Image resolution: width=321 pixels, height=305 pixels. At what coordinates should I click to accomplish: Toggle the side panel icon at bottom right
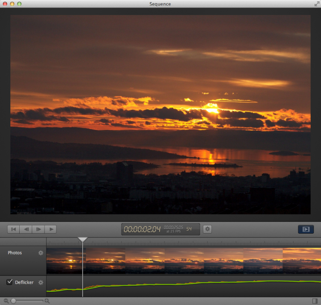[315, 301]
